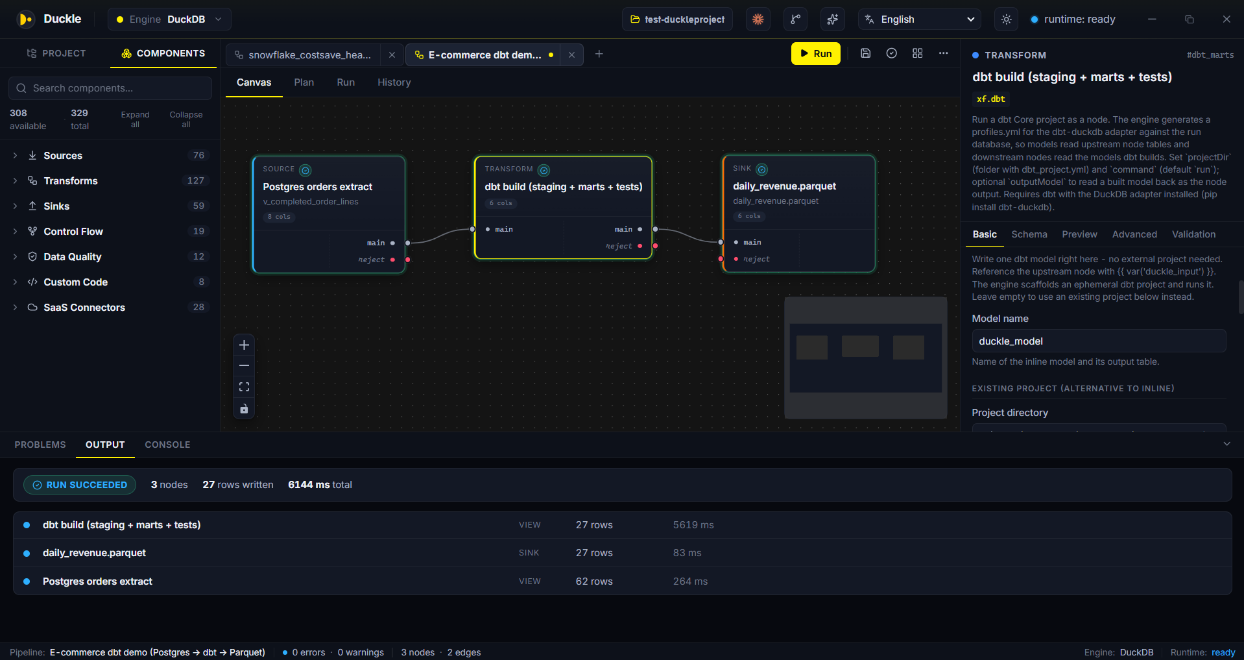The image size is (1244, 660).
Task: Select the Postgres orders extract node
Action: point(329,214)
